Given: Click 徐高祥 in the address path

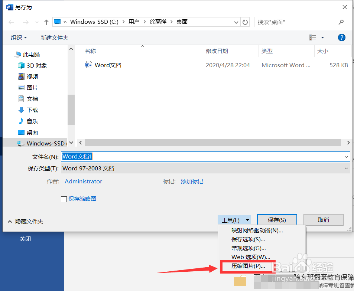Looking at the screenshot, I should pos(158,22).
